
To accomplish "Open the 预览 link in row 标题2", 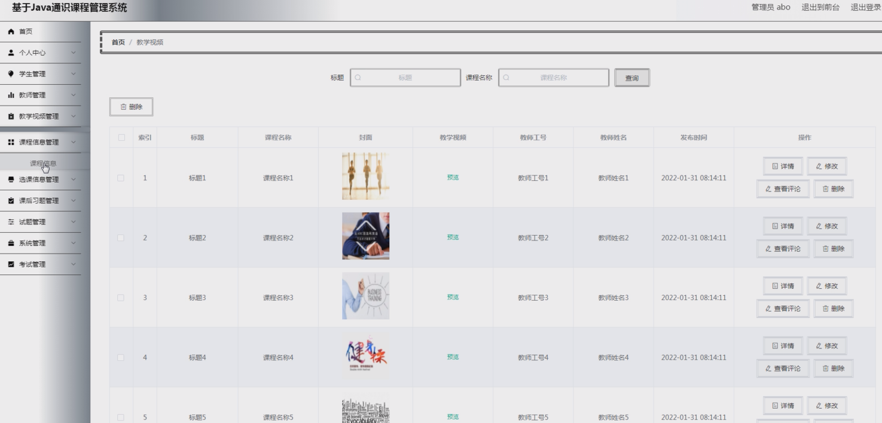I will (x=453, y=237).
